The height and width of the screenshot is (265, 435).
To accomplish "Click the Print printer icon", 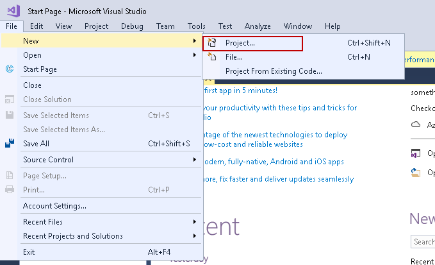I will [x=10, y=190].
